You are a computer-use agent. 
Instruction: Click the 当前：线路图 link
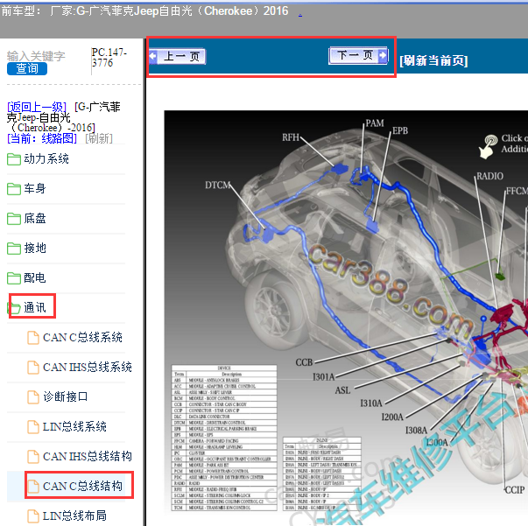(42, 138)
